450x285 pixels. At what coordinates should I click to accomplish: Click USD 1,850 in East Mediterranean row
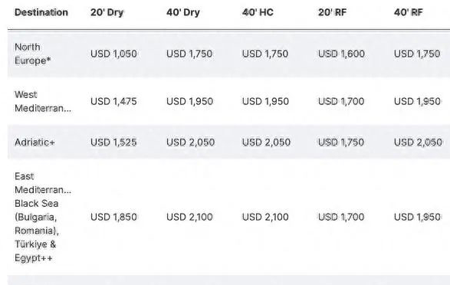(113, 217)
